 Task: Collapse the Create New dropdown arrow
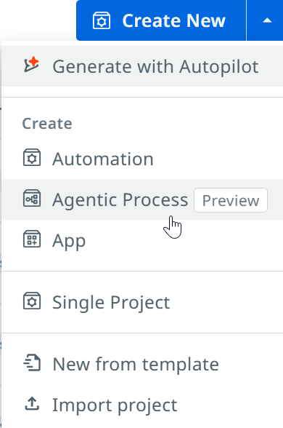[267, 20]
